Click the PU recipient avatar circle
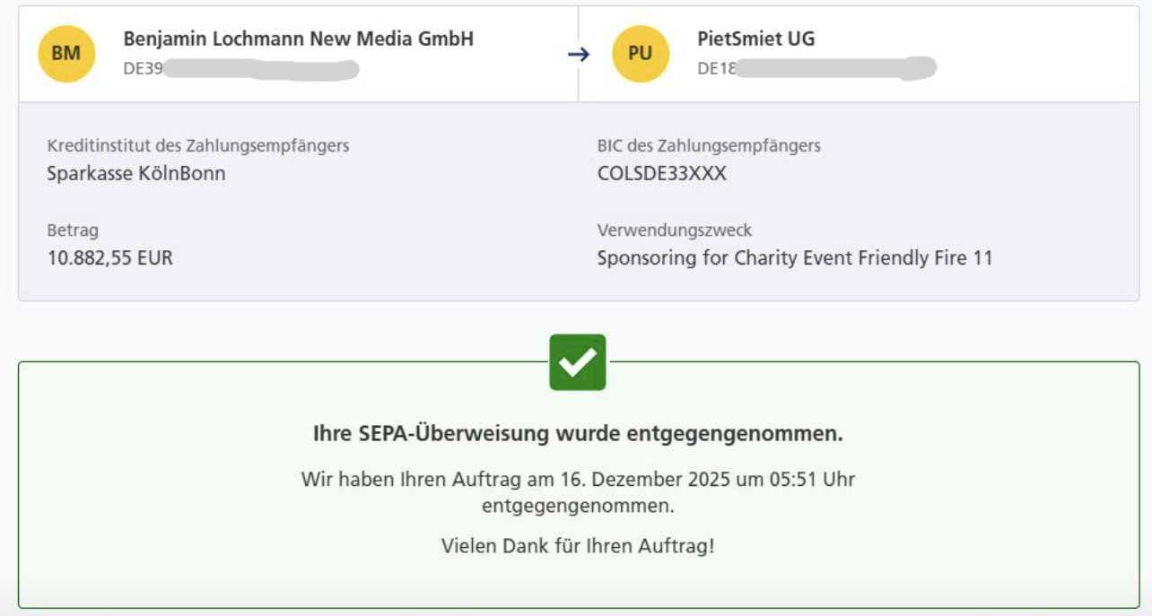The image size is (1152, 616). pyautogui.click(x=640, y=54)
